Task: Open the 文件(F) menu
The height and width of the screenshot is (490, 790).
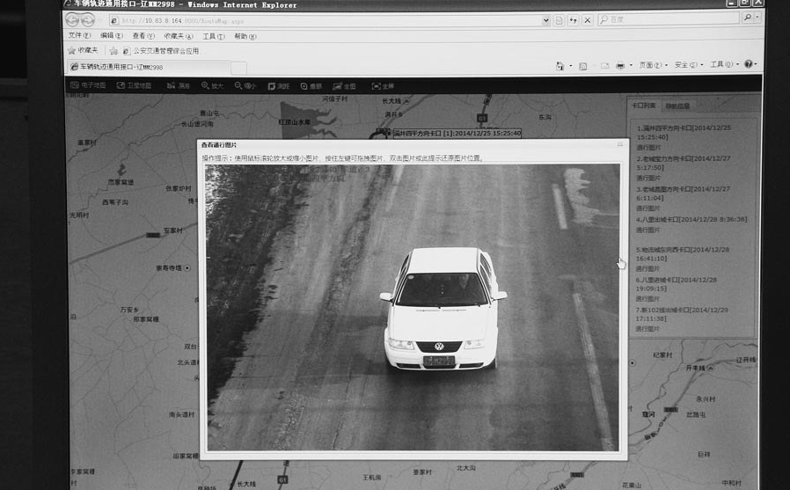Action: (x=79, y=36)
